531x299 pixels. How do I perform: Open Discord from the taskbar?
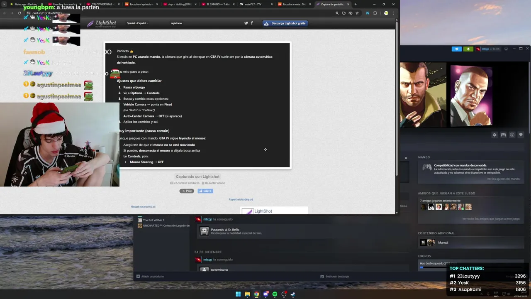tap(265, 294)
